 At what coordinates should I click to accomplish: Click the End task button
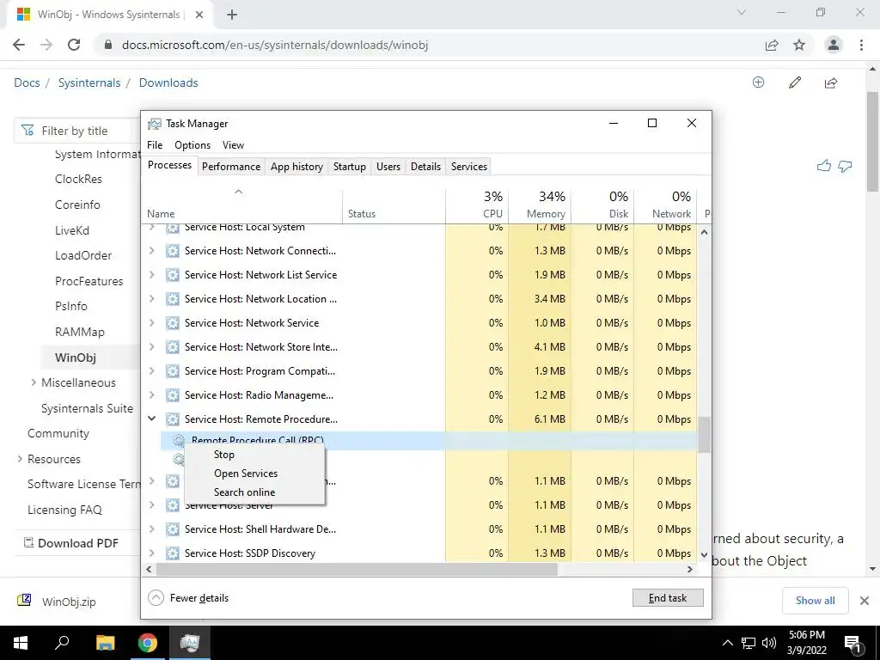click(x=667, y=598)
